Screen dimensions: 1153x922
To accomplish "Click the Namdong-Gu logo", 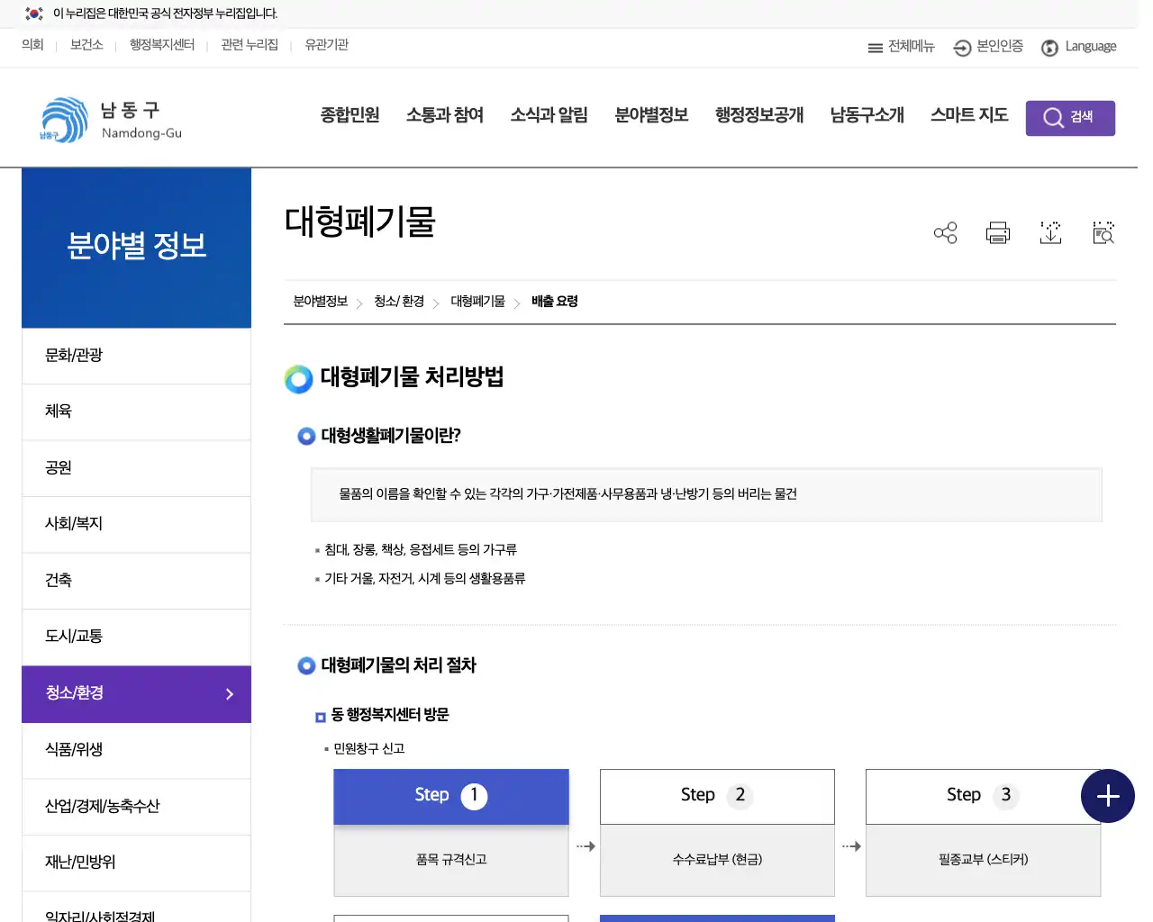I will pyautogui.click(x=108, y=118).
